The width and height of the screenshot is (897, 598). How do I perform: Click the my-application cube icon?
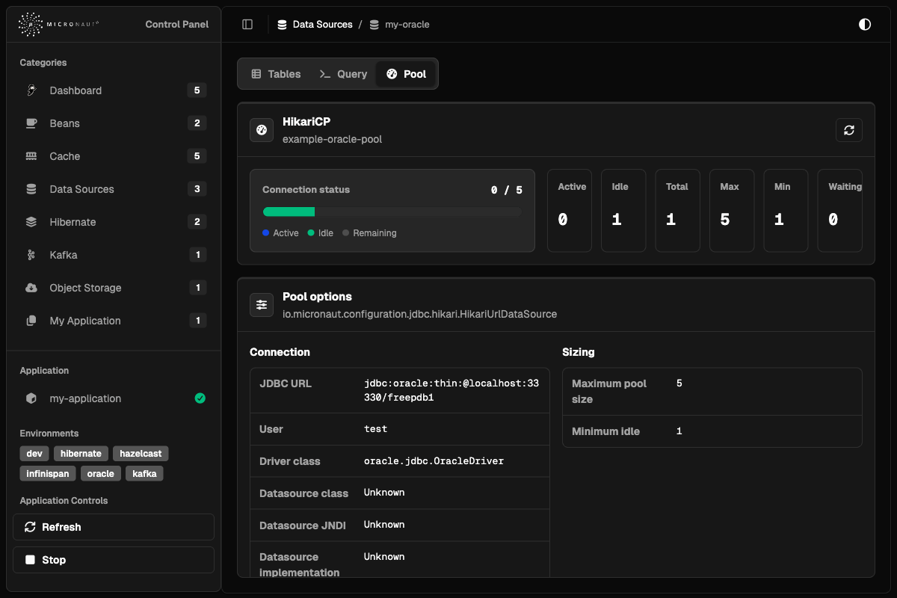click(x=31, y=398)
